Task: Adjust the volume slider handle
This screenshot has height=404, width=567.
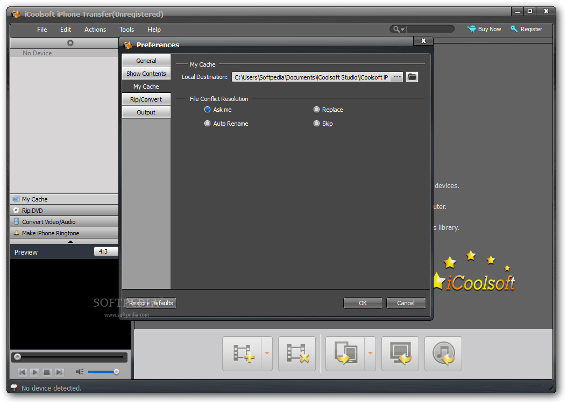Action: (x=116, y=372)
